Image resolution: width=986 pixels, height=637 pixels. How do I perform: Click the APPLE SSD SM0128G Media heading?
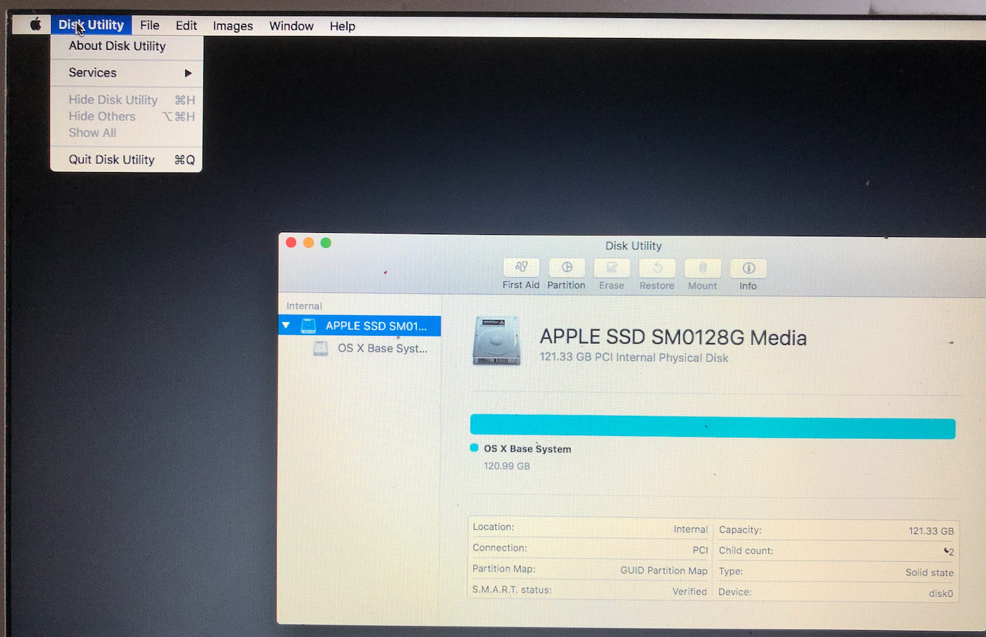(673, 337)
